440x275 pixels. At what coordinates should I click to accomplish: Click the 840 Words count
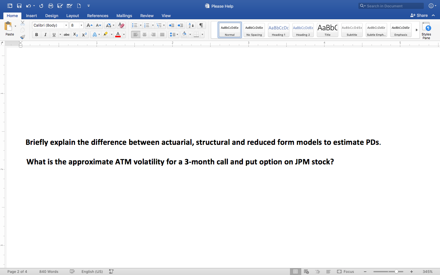(x=49, y=271)
